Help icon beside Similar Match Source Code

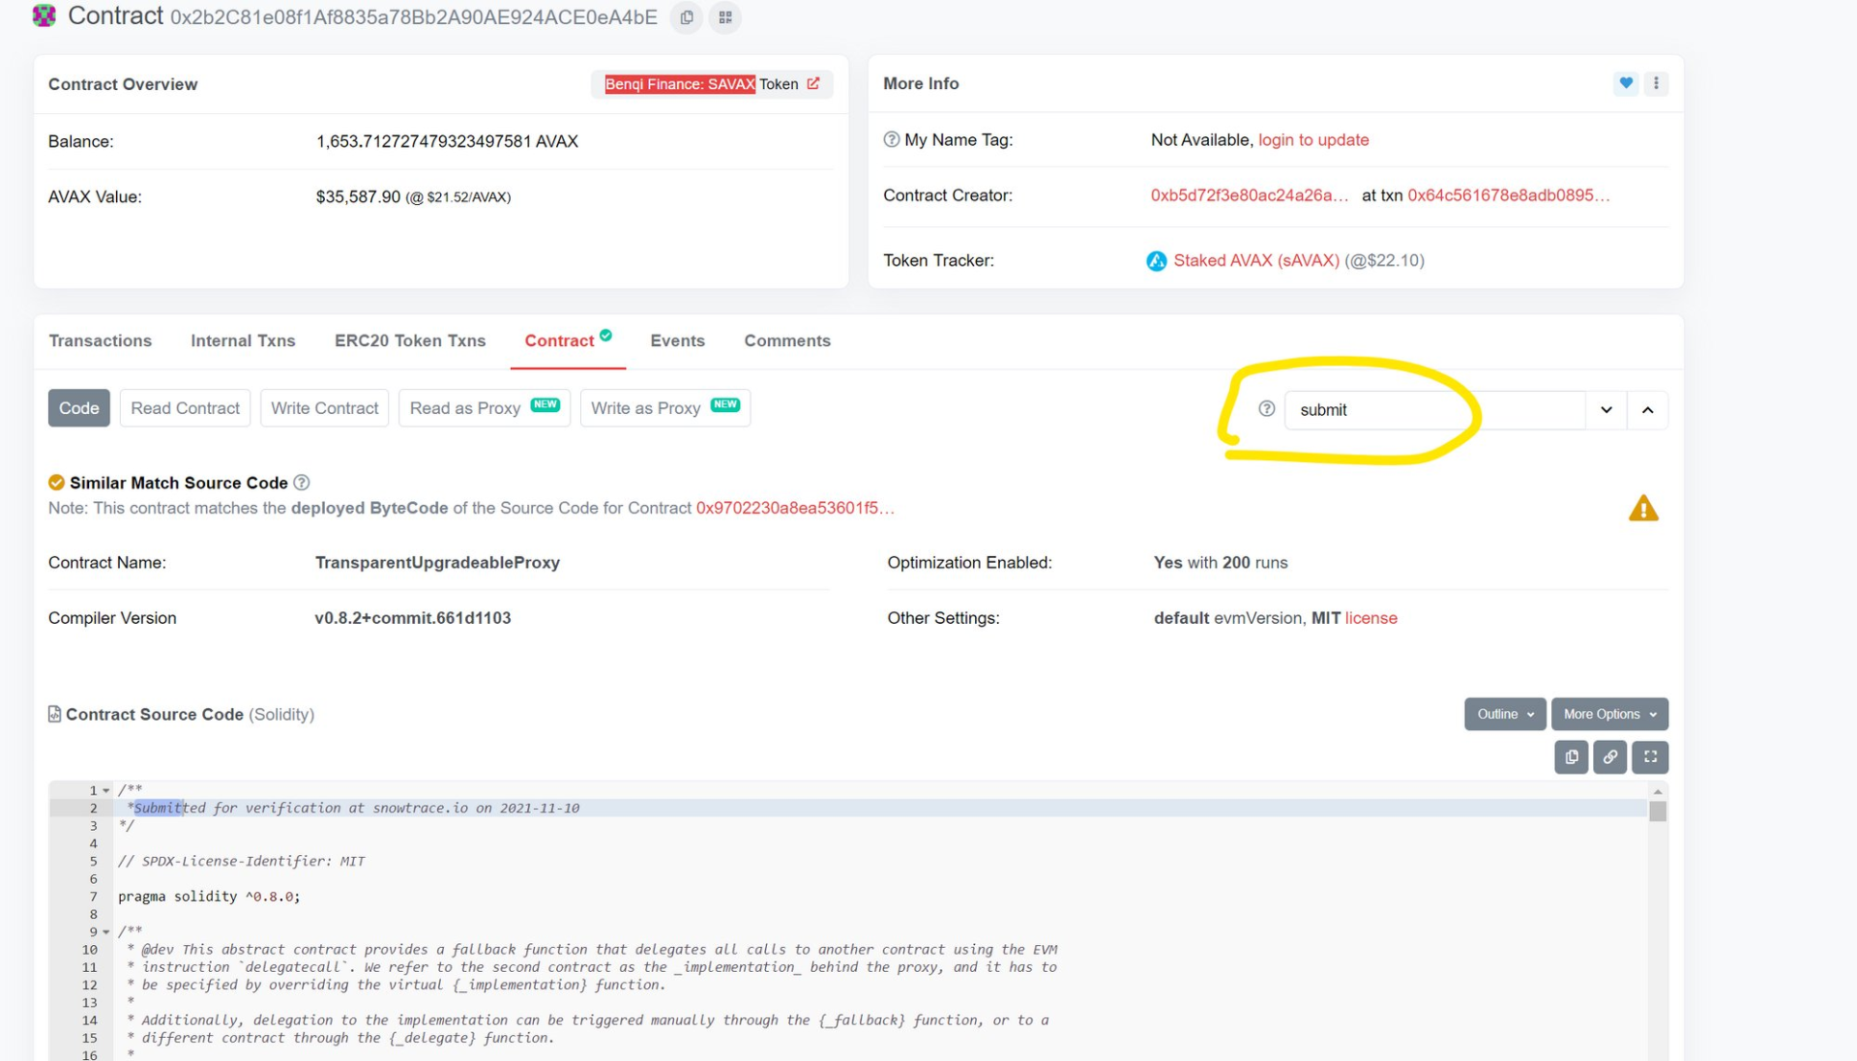coord(302,483)
